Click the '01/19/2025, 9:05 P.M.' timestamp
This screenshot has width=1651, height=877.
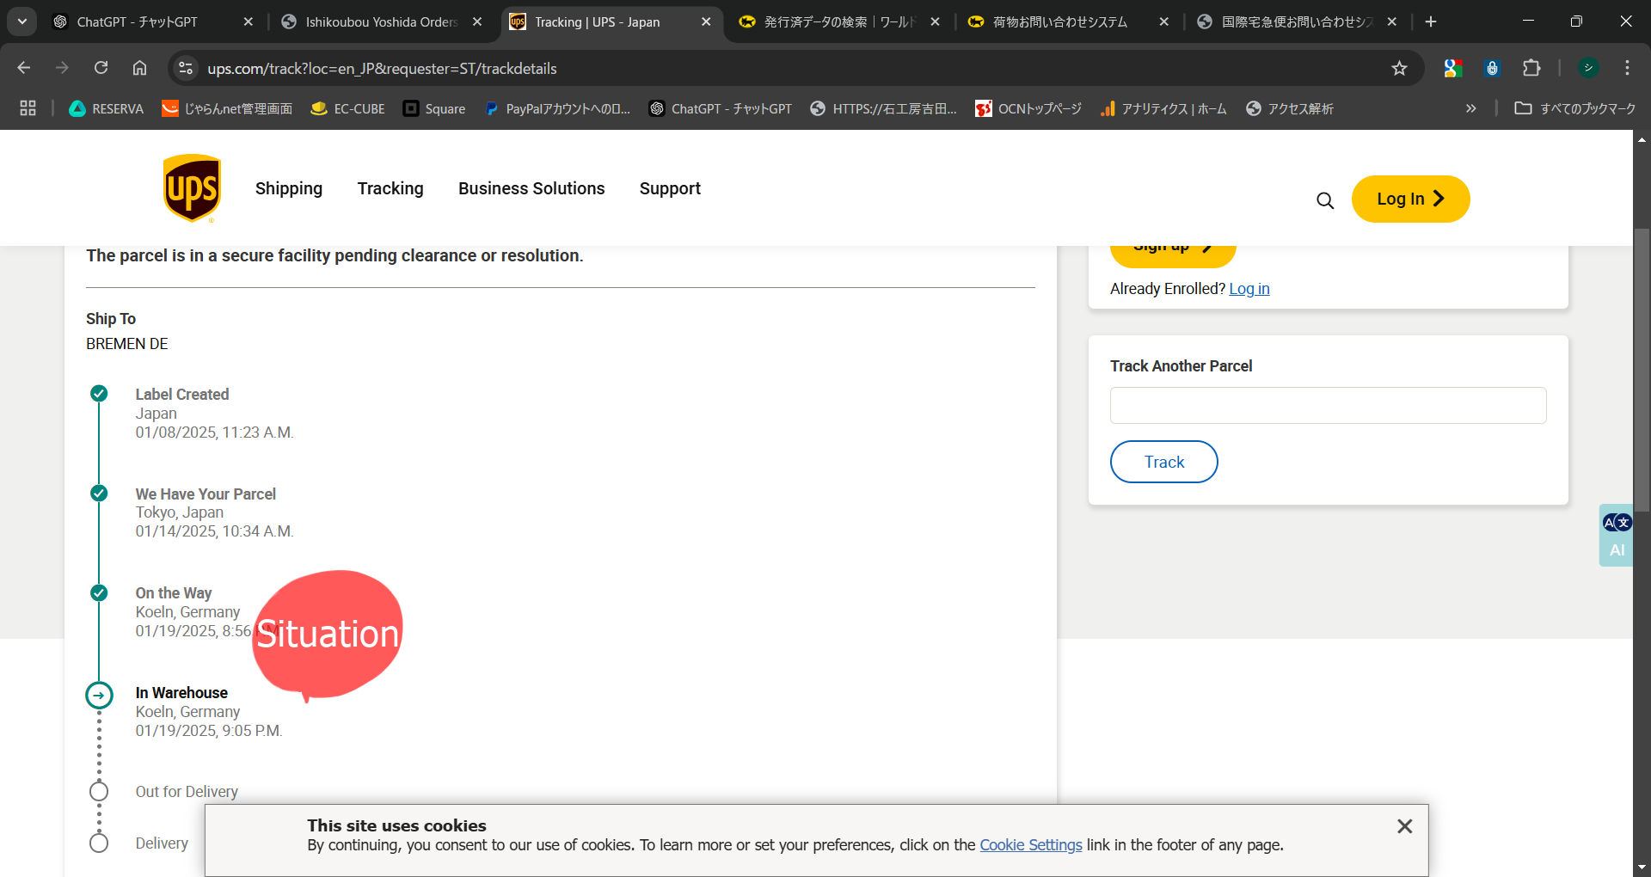209,731
